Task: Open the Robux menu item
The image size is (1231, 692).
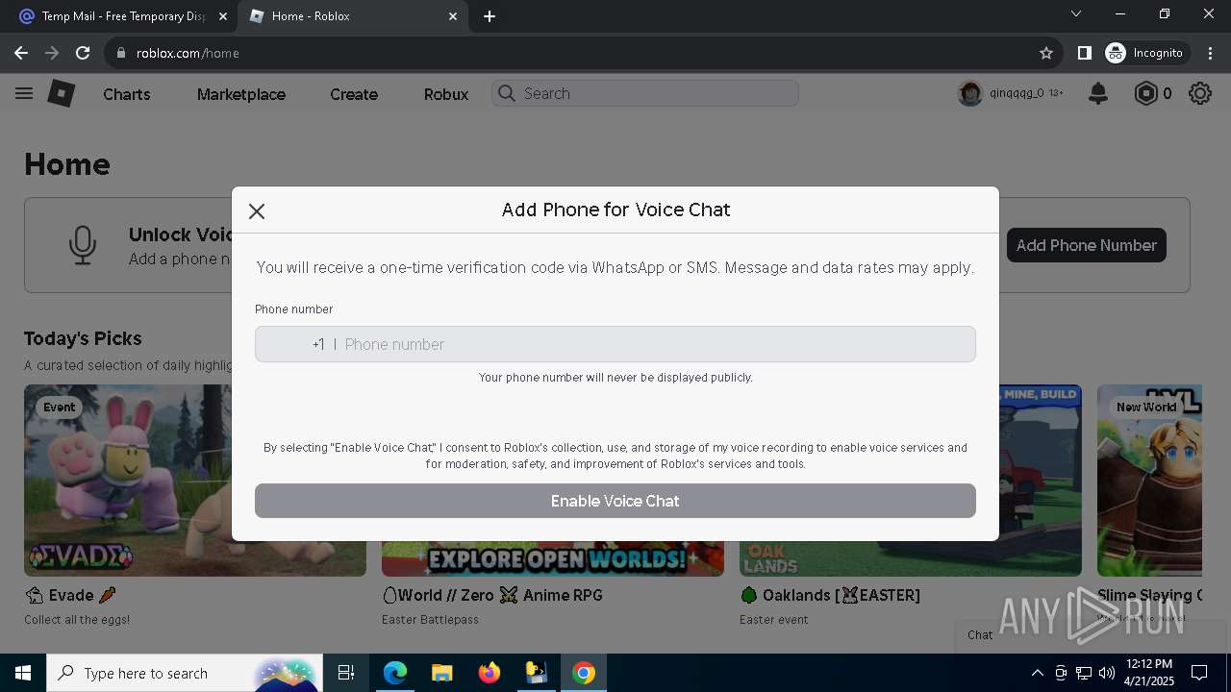Action: click(x=446, y=94)
